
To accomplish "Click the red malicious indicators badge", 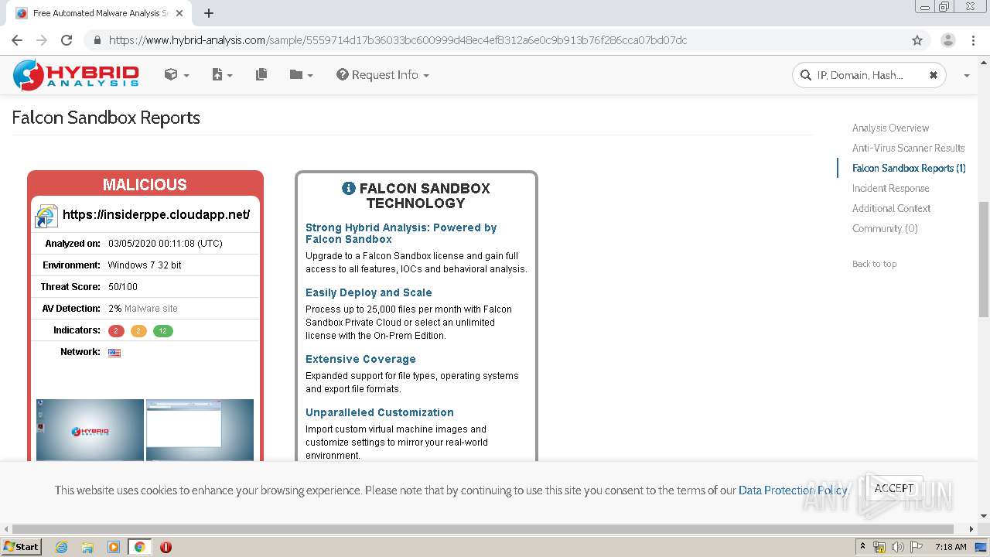I will [116, 331].
